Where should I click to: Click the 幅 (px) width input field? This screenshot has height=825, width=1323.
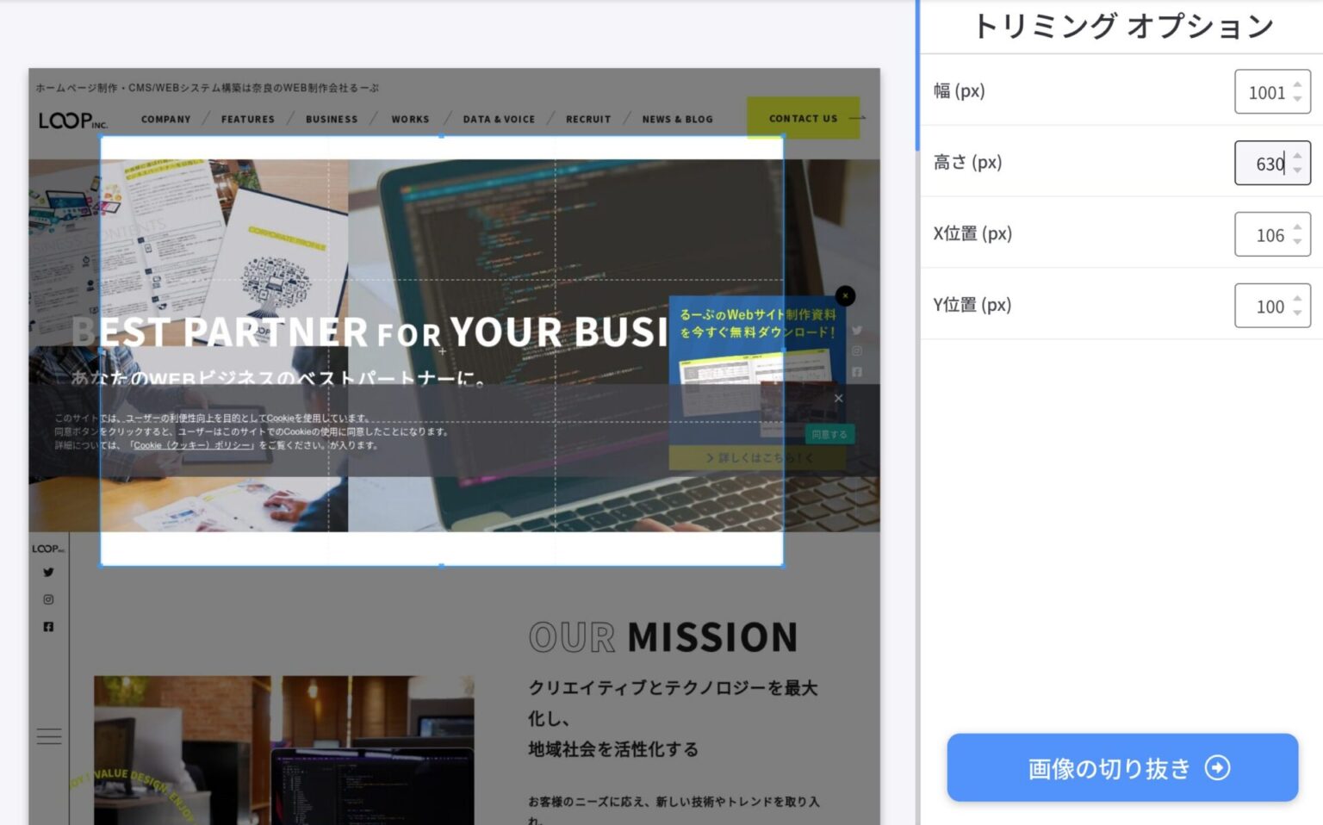coord(1272,91)
